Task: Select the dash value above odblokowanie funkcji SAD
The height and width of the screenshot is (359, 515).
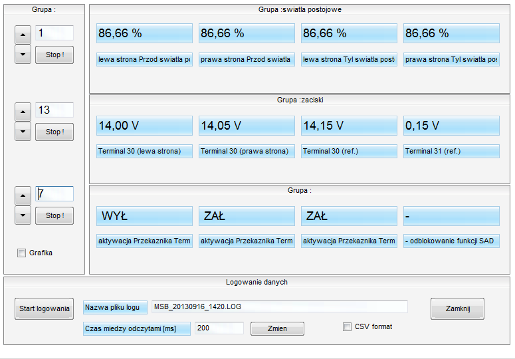Action: click(451, 216)
